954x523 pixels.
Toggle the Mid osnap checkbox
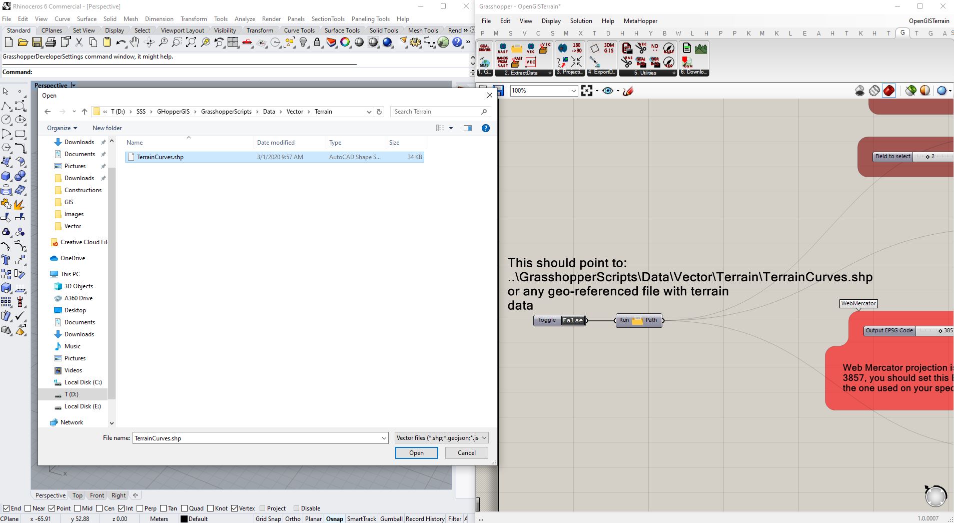[77, 508]
